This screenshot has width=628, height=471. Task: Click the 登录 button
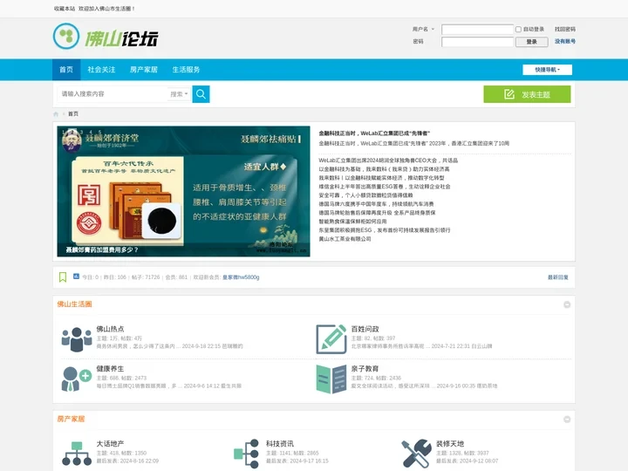pyautogui.click(x=532, y=42)
